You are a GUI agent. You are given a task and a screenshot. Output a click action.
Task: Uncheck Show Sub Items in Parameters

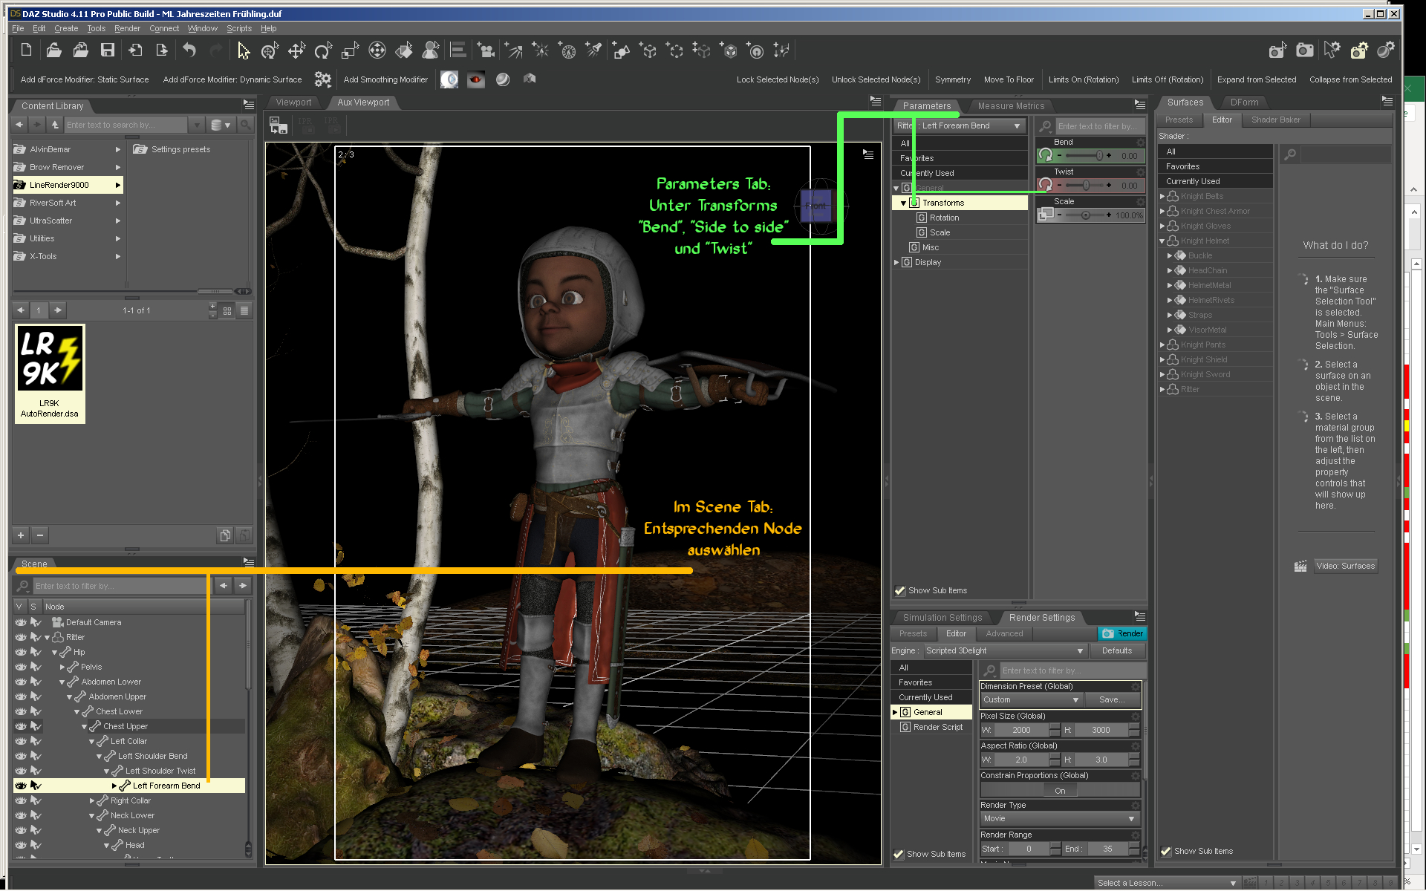900,591
